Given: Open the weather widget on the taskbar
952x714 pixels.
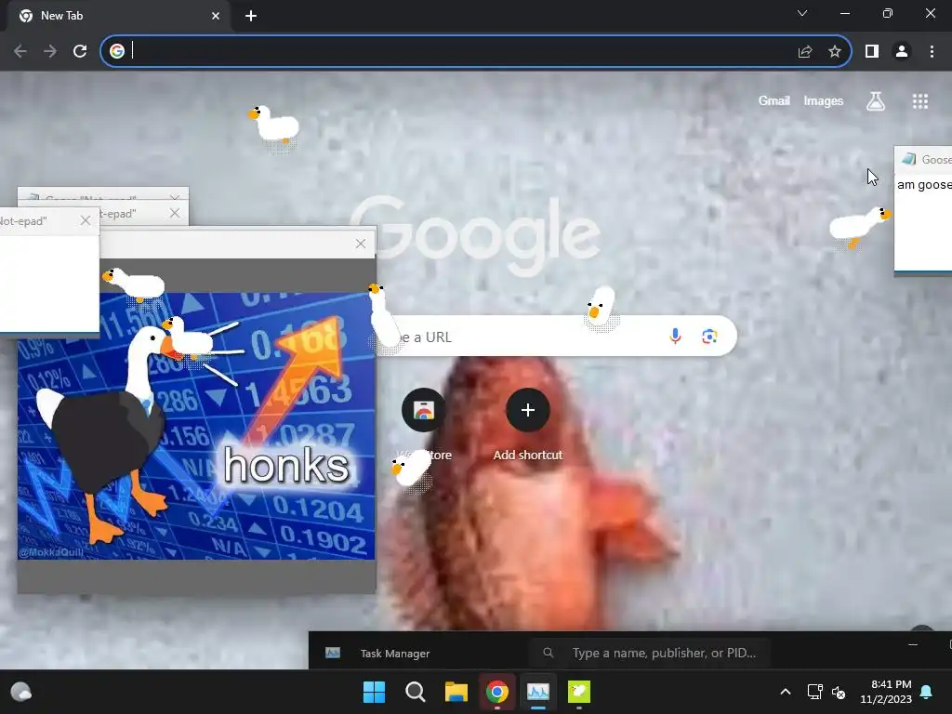Looking at the screenshot, I should [x=21, y=692].
